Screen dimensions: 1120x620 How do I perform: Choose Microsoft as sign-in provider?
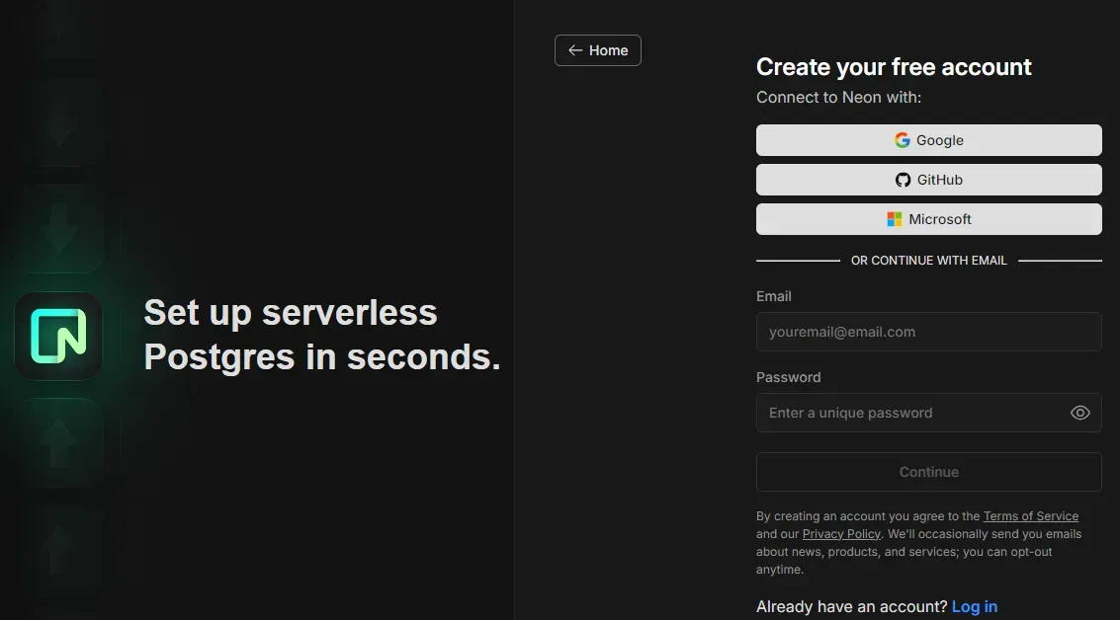(928, 219)
